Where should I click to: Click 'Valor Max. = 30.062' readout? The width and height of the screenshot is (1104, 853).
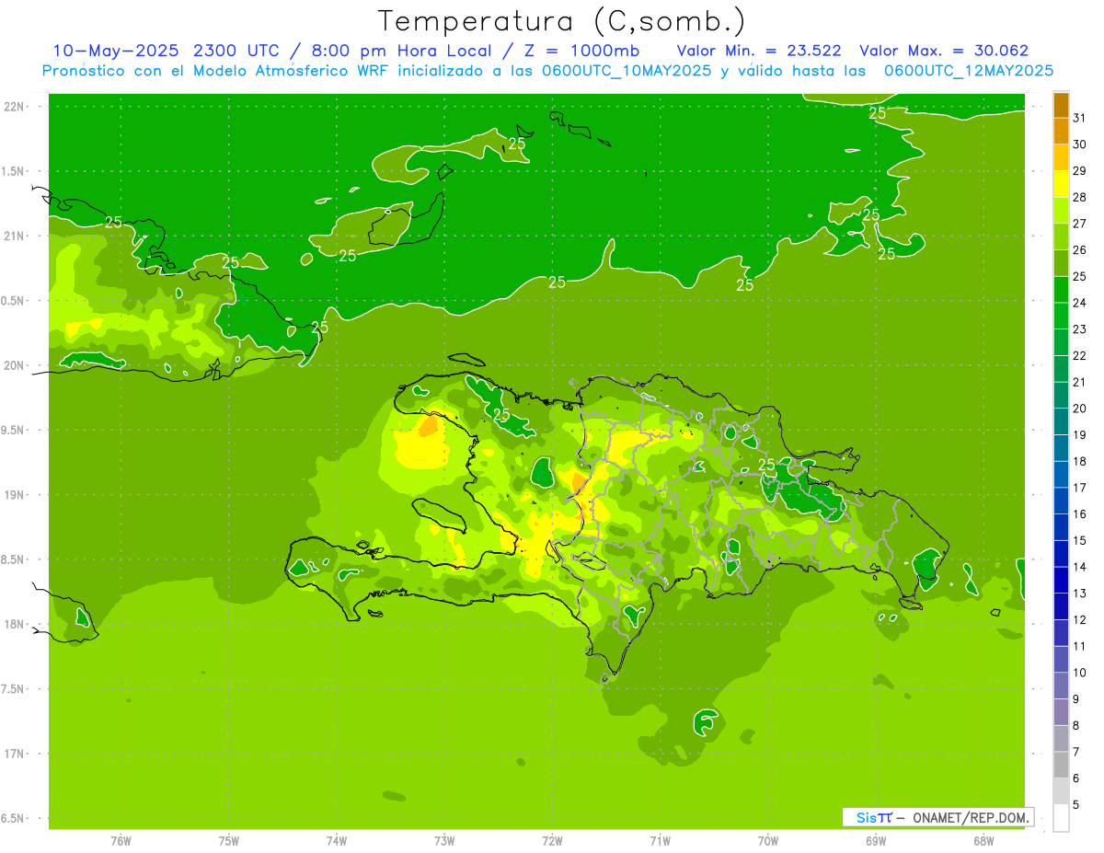944,51
